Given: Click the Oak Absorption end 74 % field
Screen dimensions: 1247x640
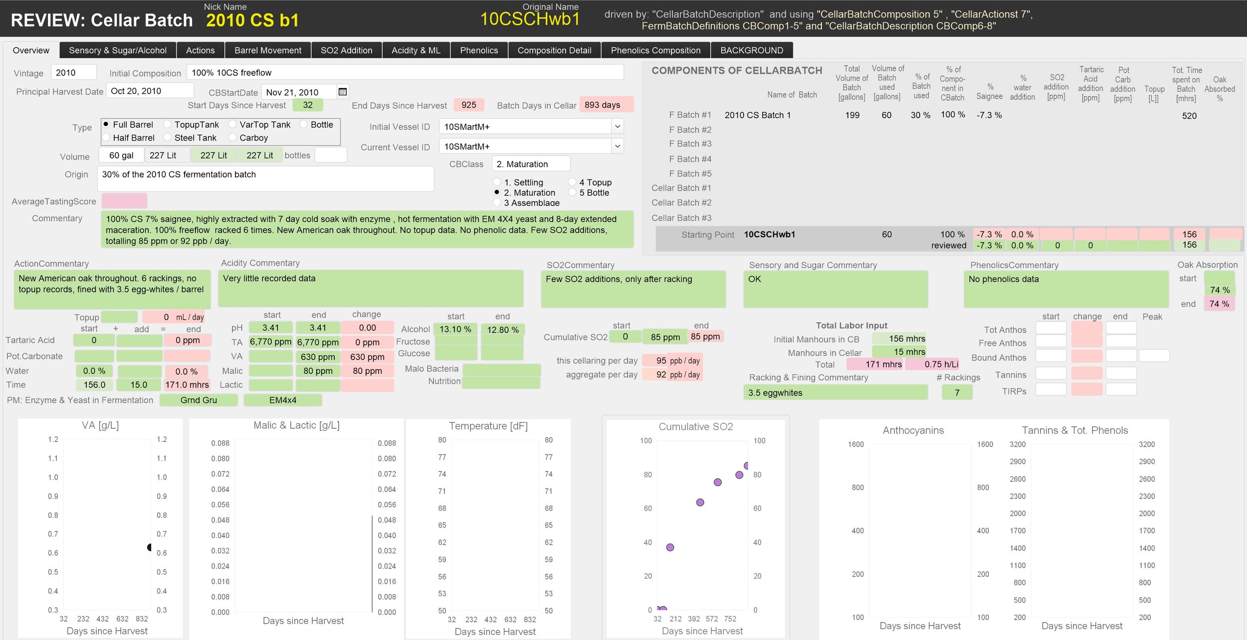Looking at the screenshot, I should coord(1220,304).
